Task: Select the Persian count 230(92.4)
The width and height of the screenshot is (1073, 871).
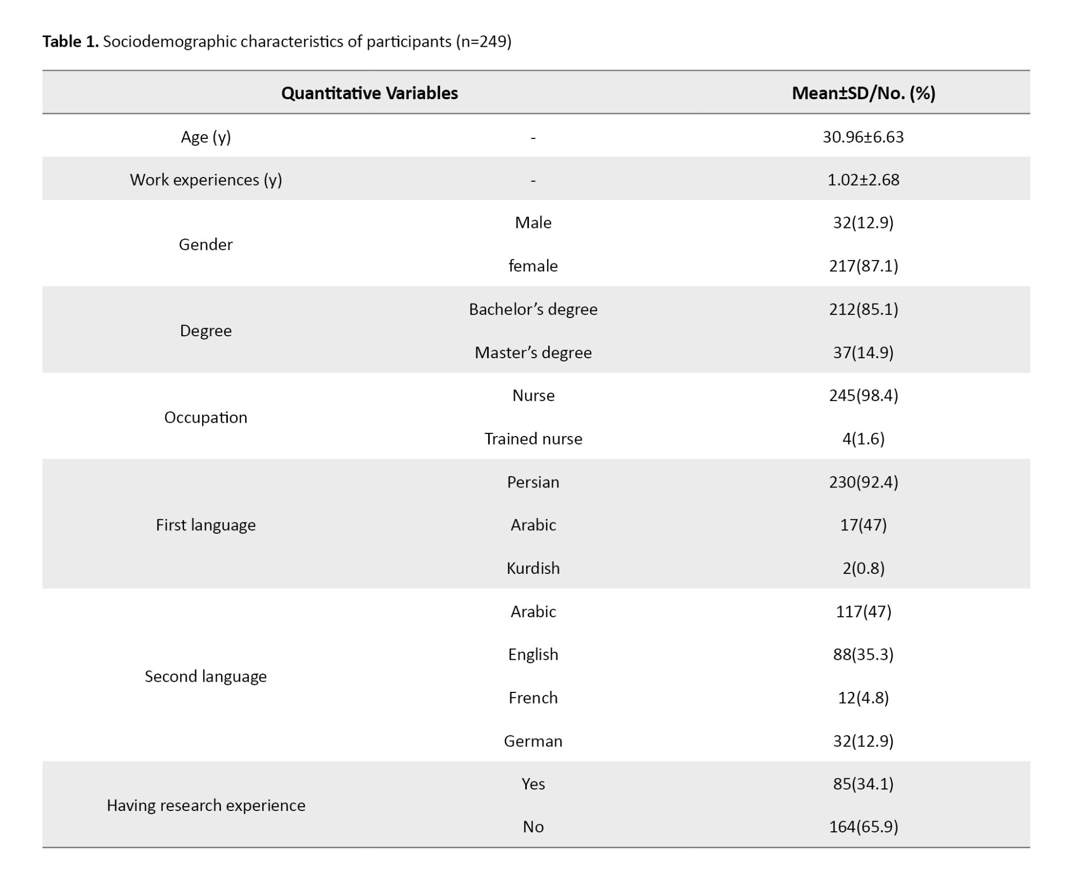Action: coord(863,482)
